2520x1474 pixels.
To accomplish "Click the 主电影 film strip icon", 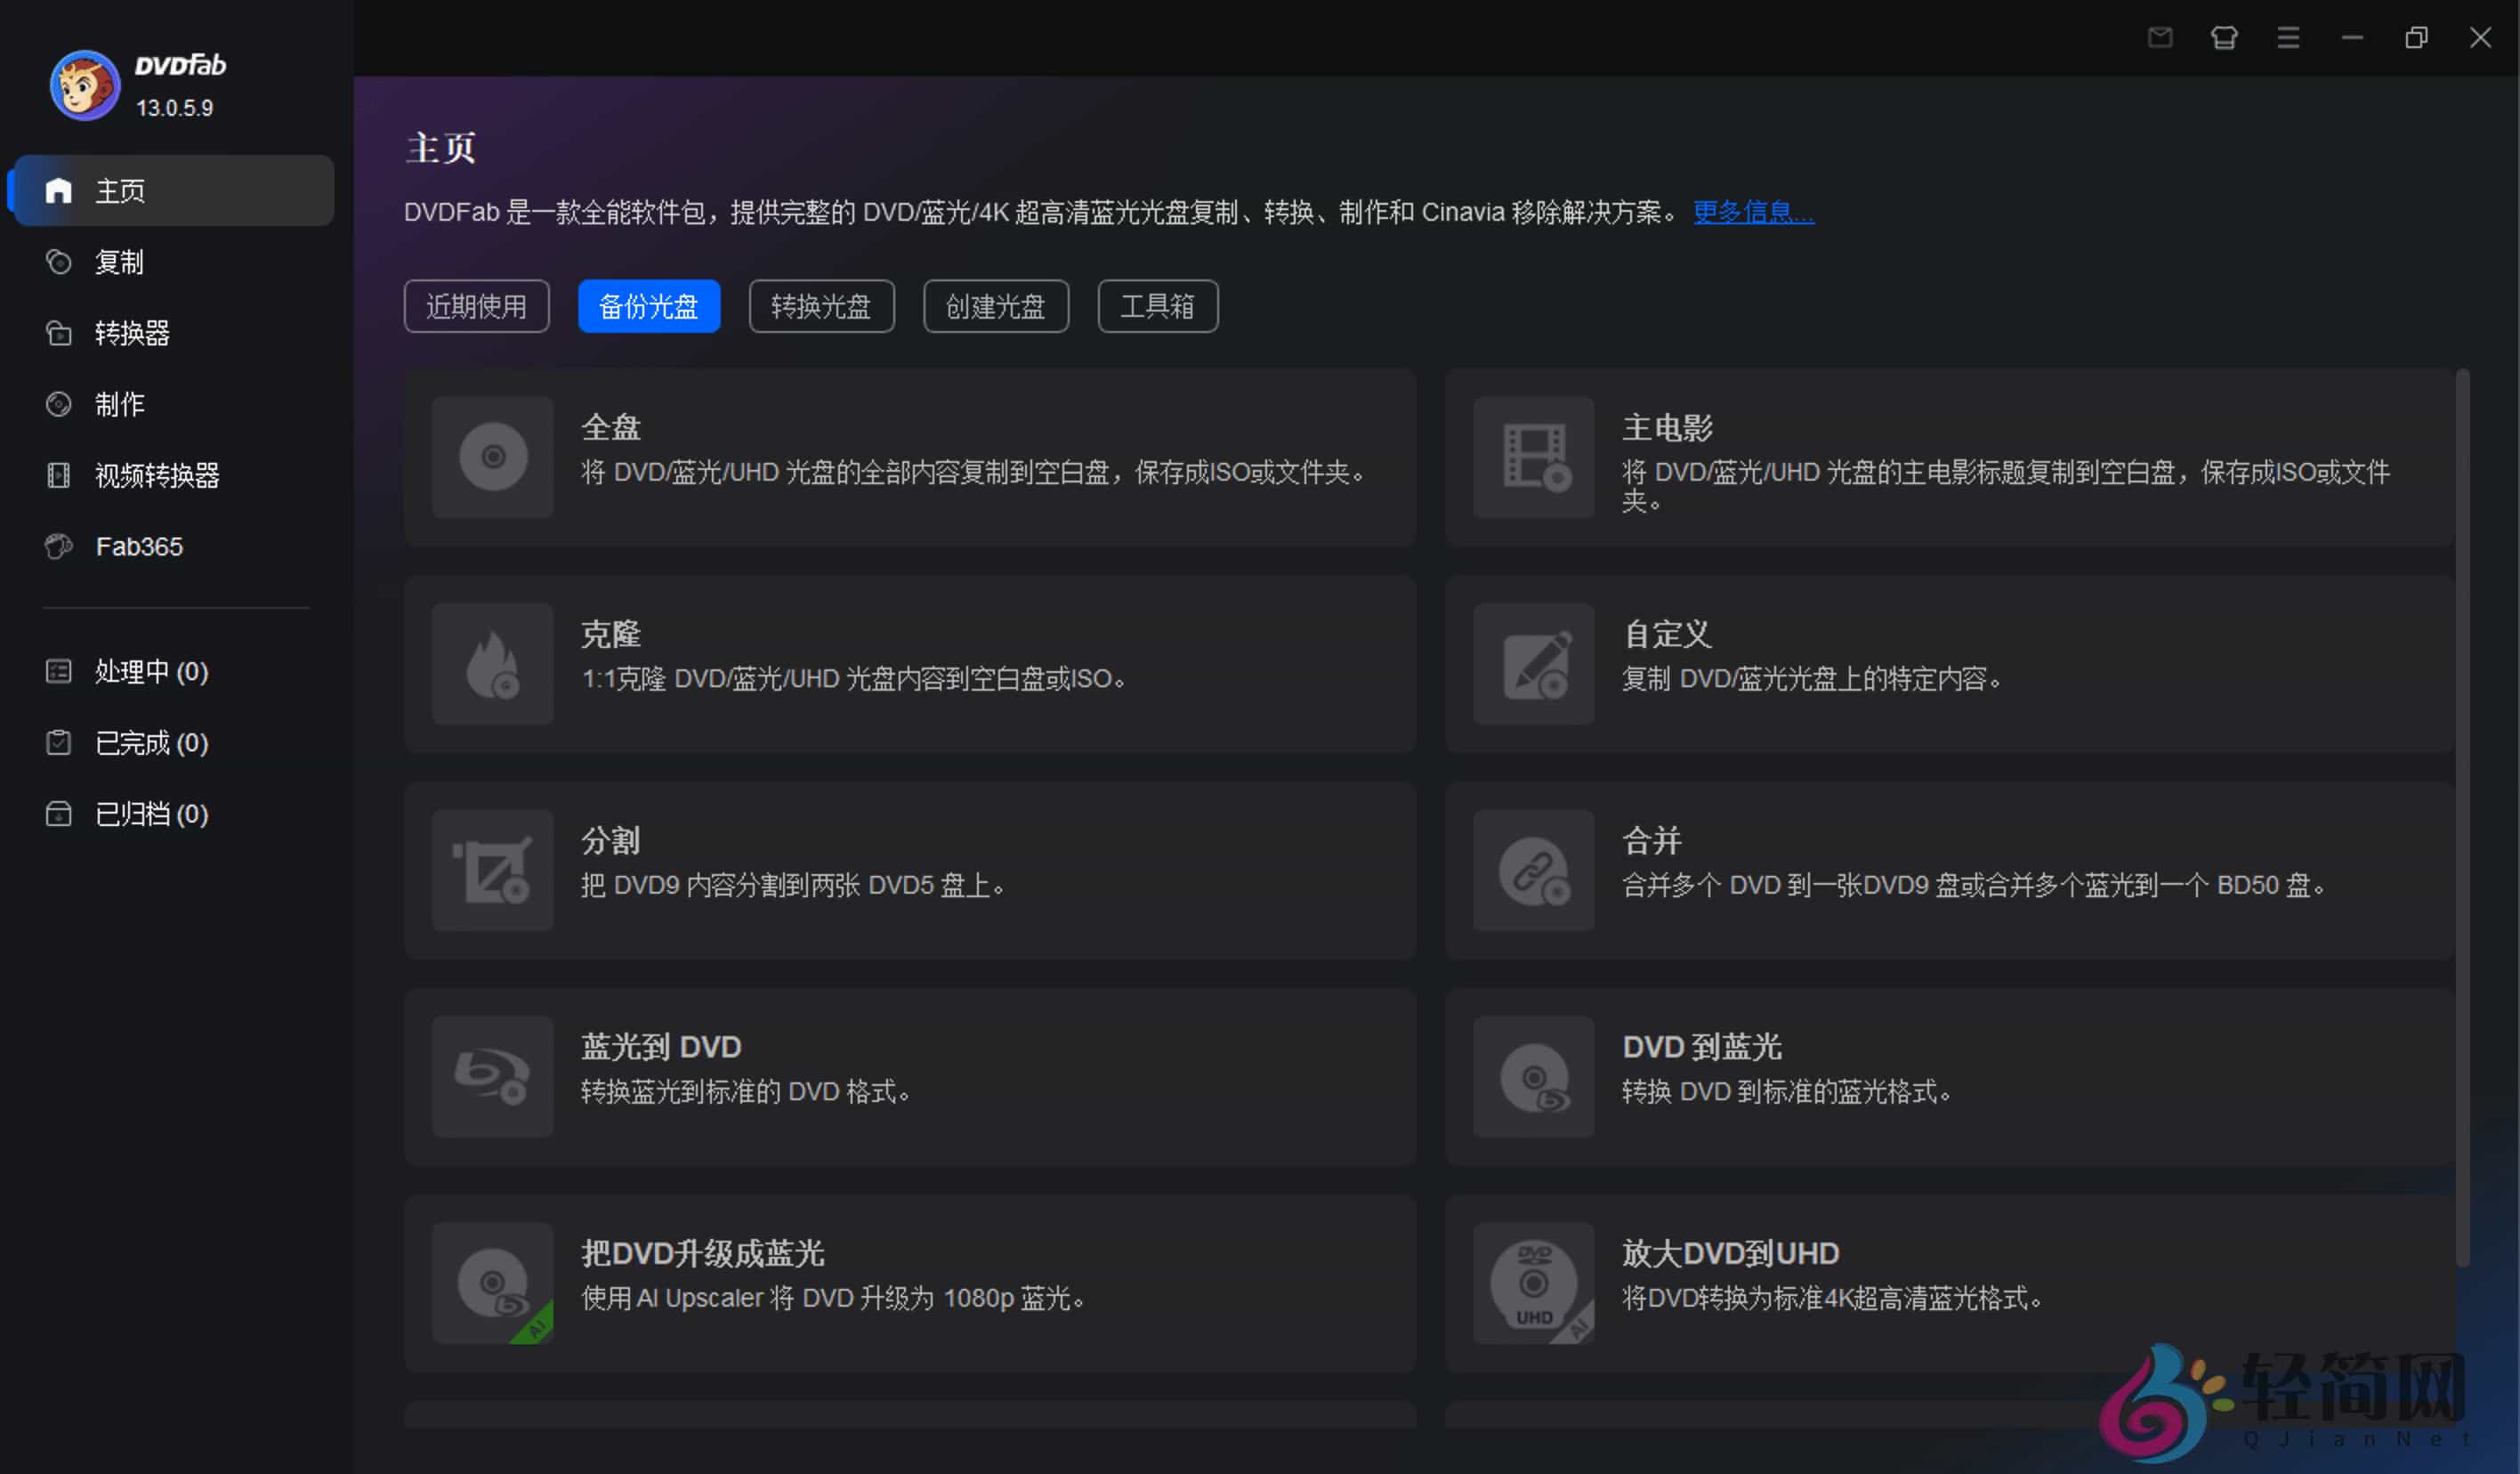I will point(1534,457).
